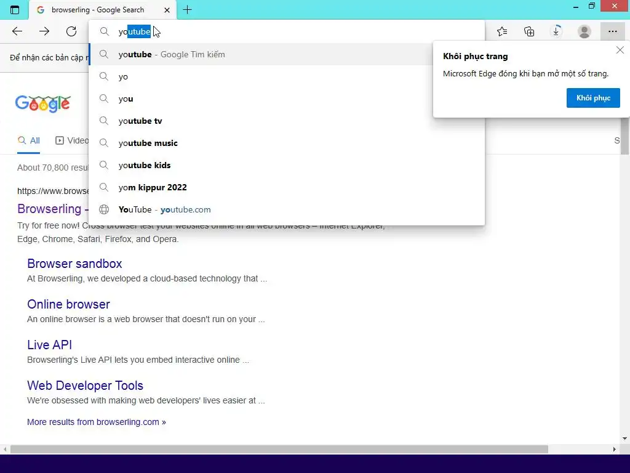Close the Khôi phục trang popup
Image resolution: width=630 pixels, height=473 pixels.
620,50
